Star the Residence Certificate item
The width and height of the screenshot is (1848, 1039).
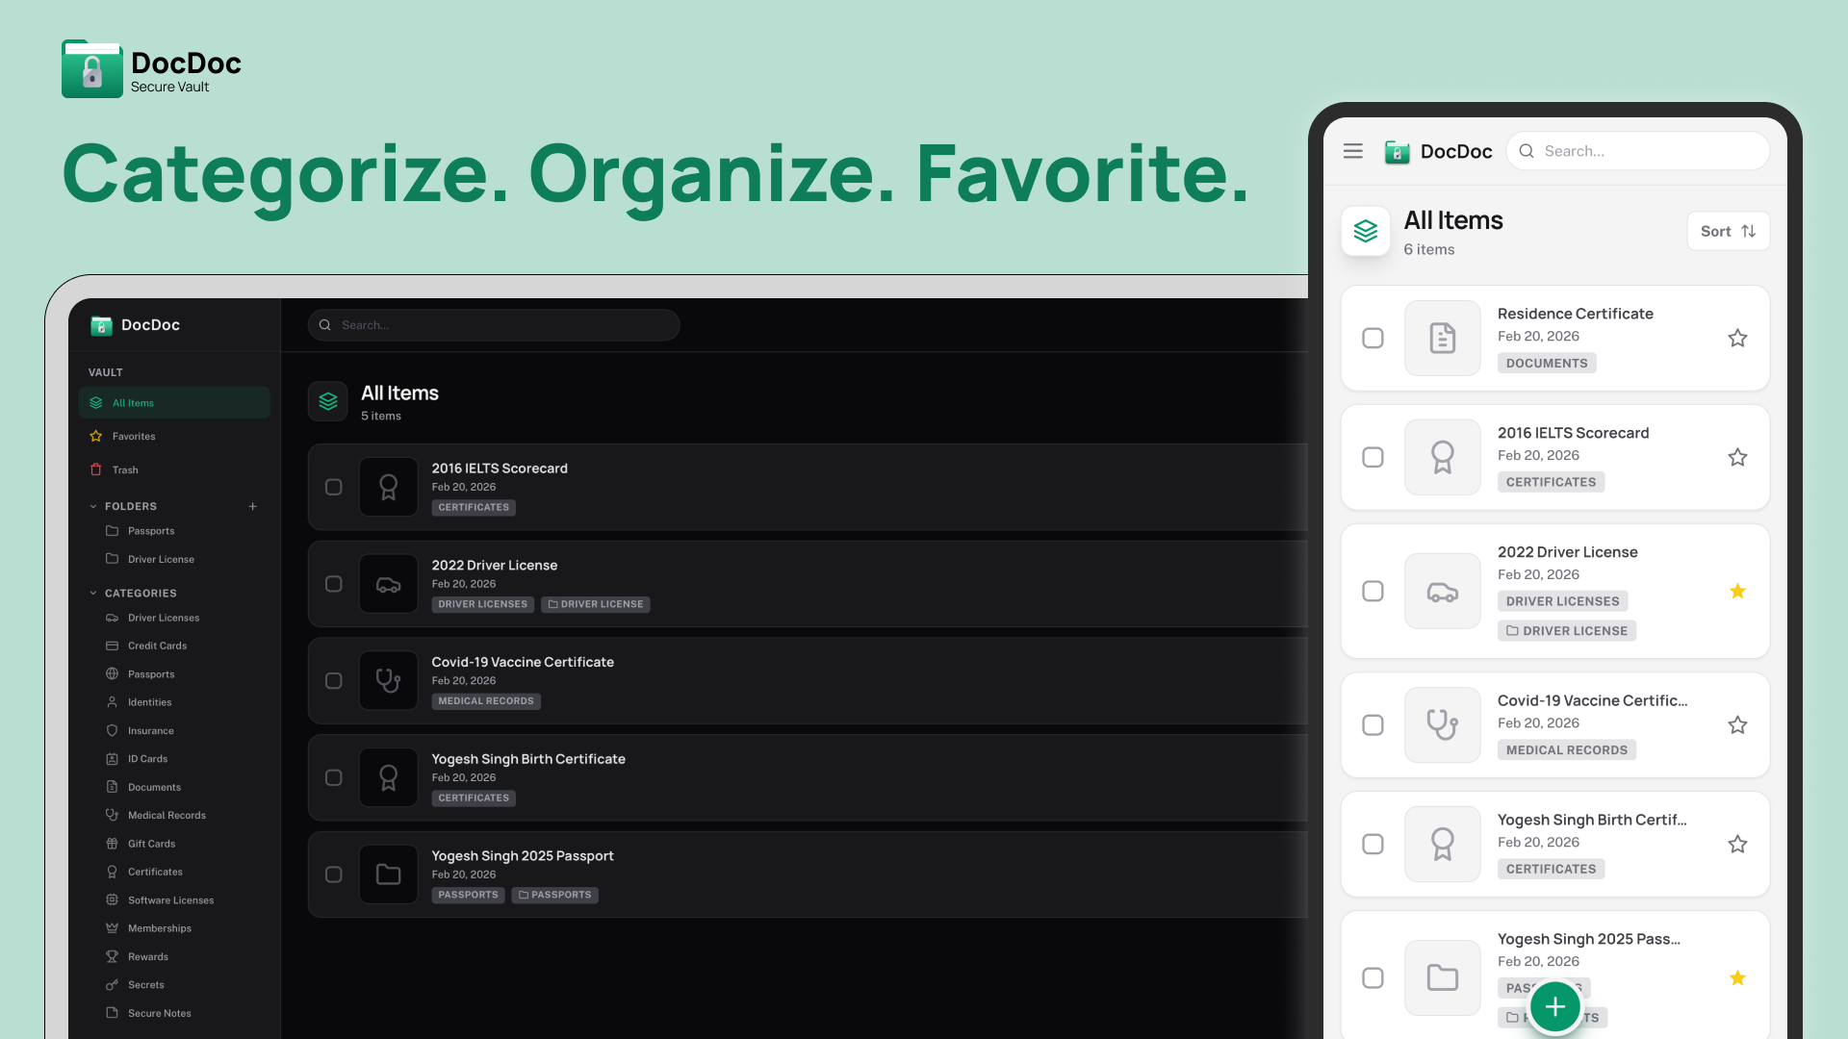coord(1736,338)
